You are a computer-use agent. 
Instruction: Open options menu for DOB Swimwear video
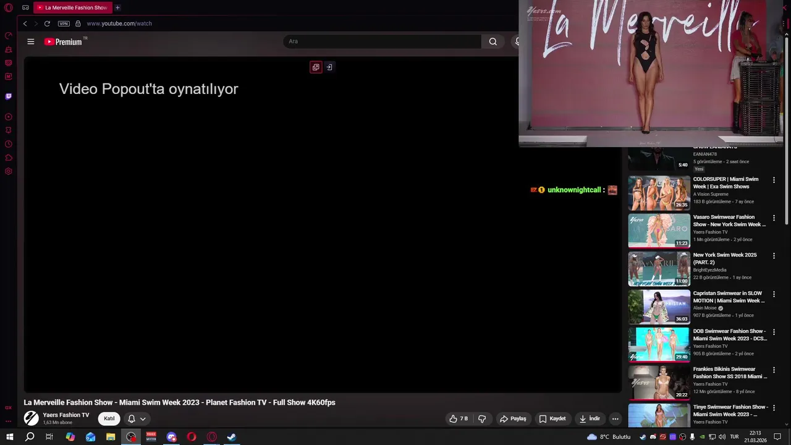coord(774,332)
